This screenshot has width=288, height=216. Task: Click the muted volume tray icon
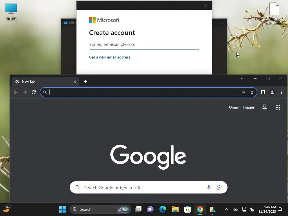tap(252, 209)
